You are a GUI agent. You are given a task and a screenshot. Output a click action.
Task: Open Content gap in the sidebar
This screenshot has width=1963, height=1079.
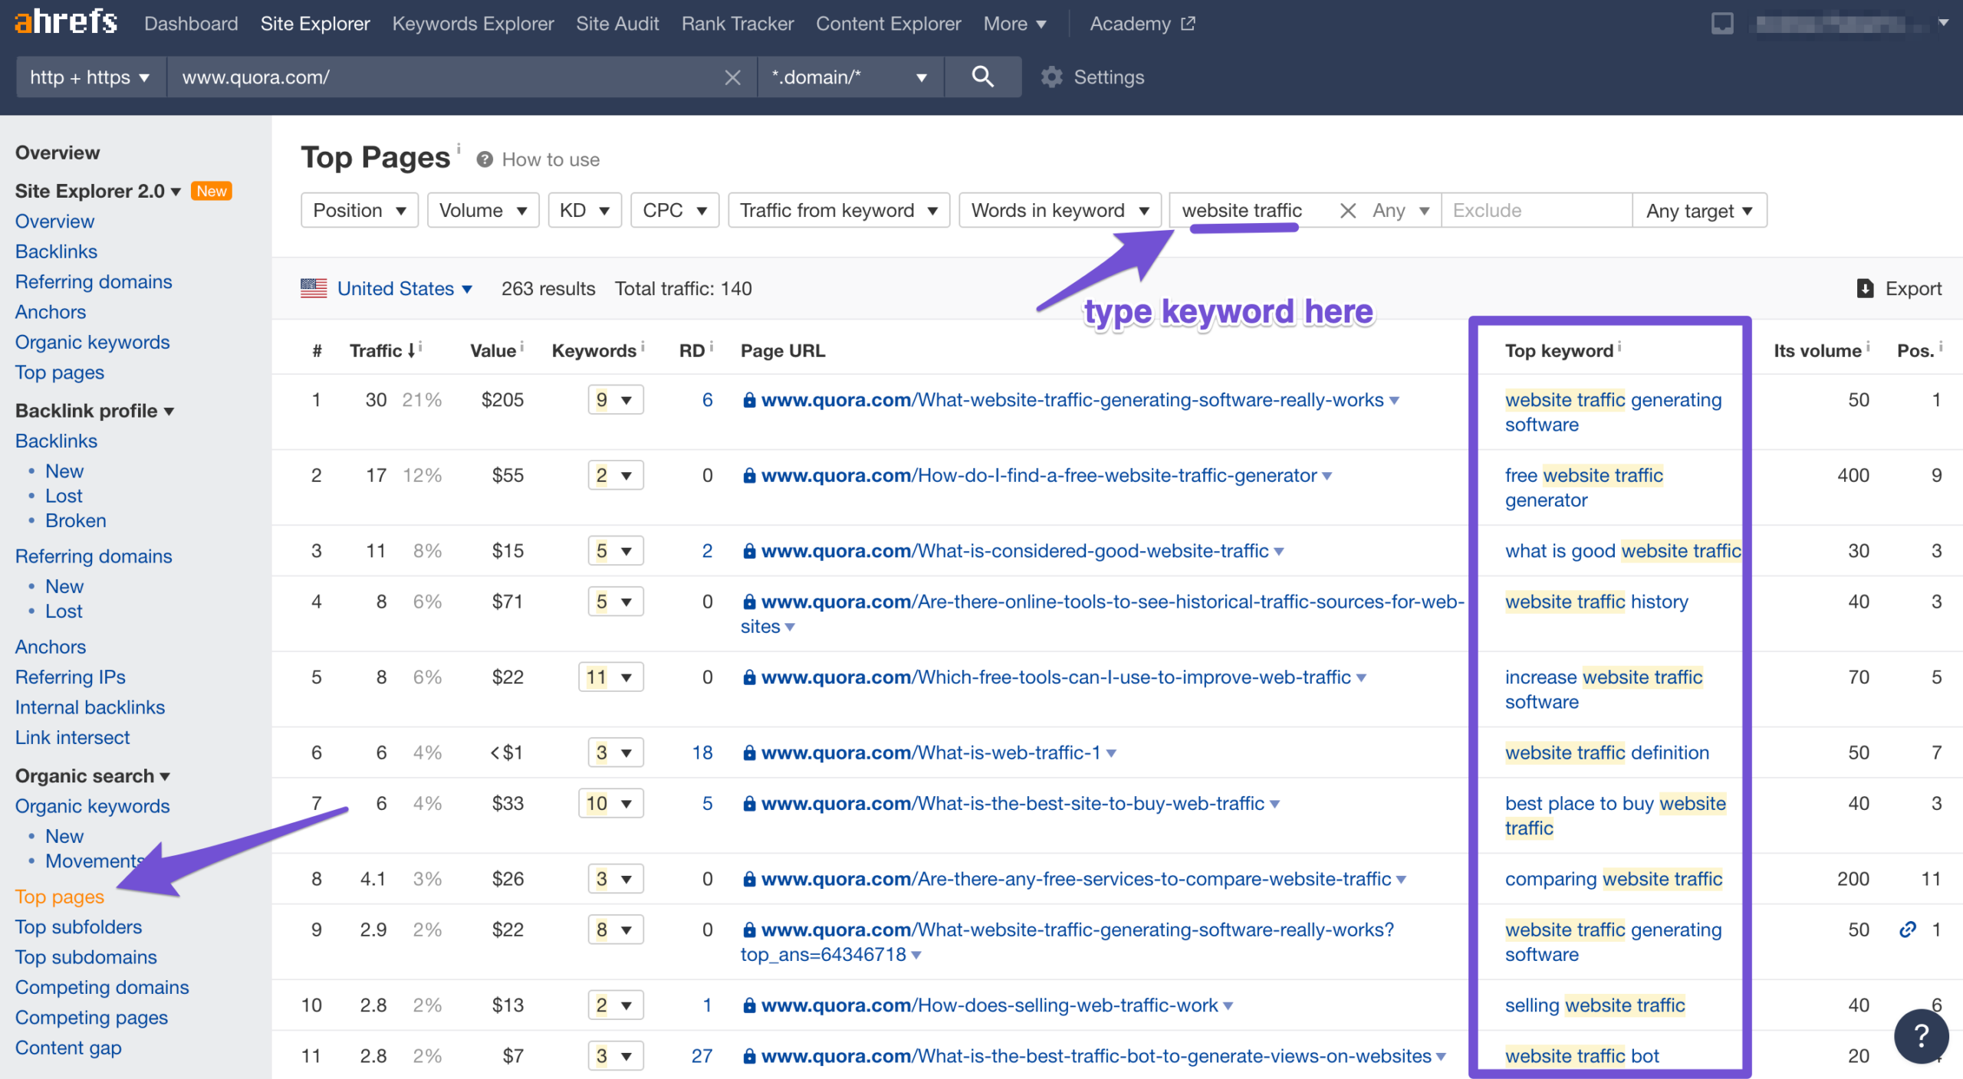click(x=68, y=1048)
